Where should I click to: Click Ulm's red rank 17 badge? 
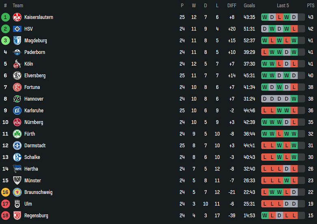[5, 204]
